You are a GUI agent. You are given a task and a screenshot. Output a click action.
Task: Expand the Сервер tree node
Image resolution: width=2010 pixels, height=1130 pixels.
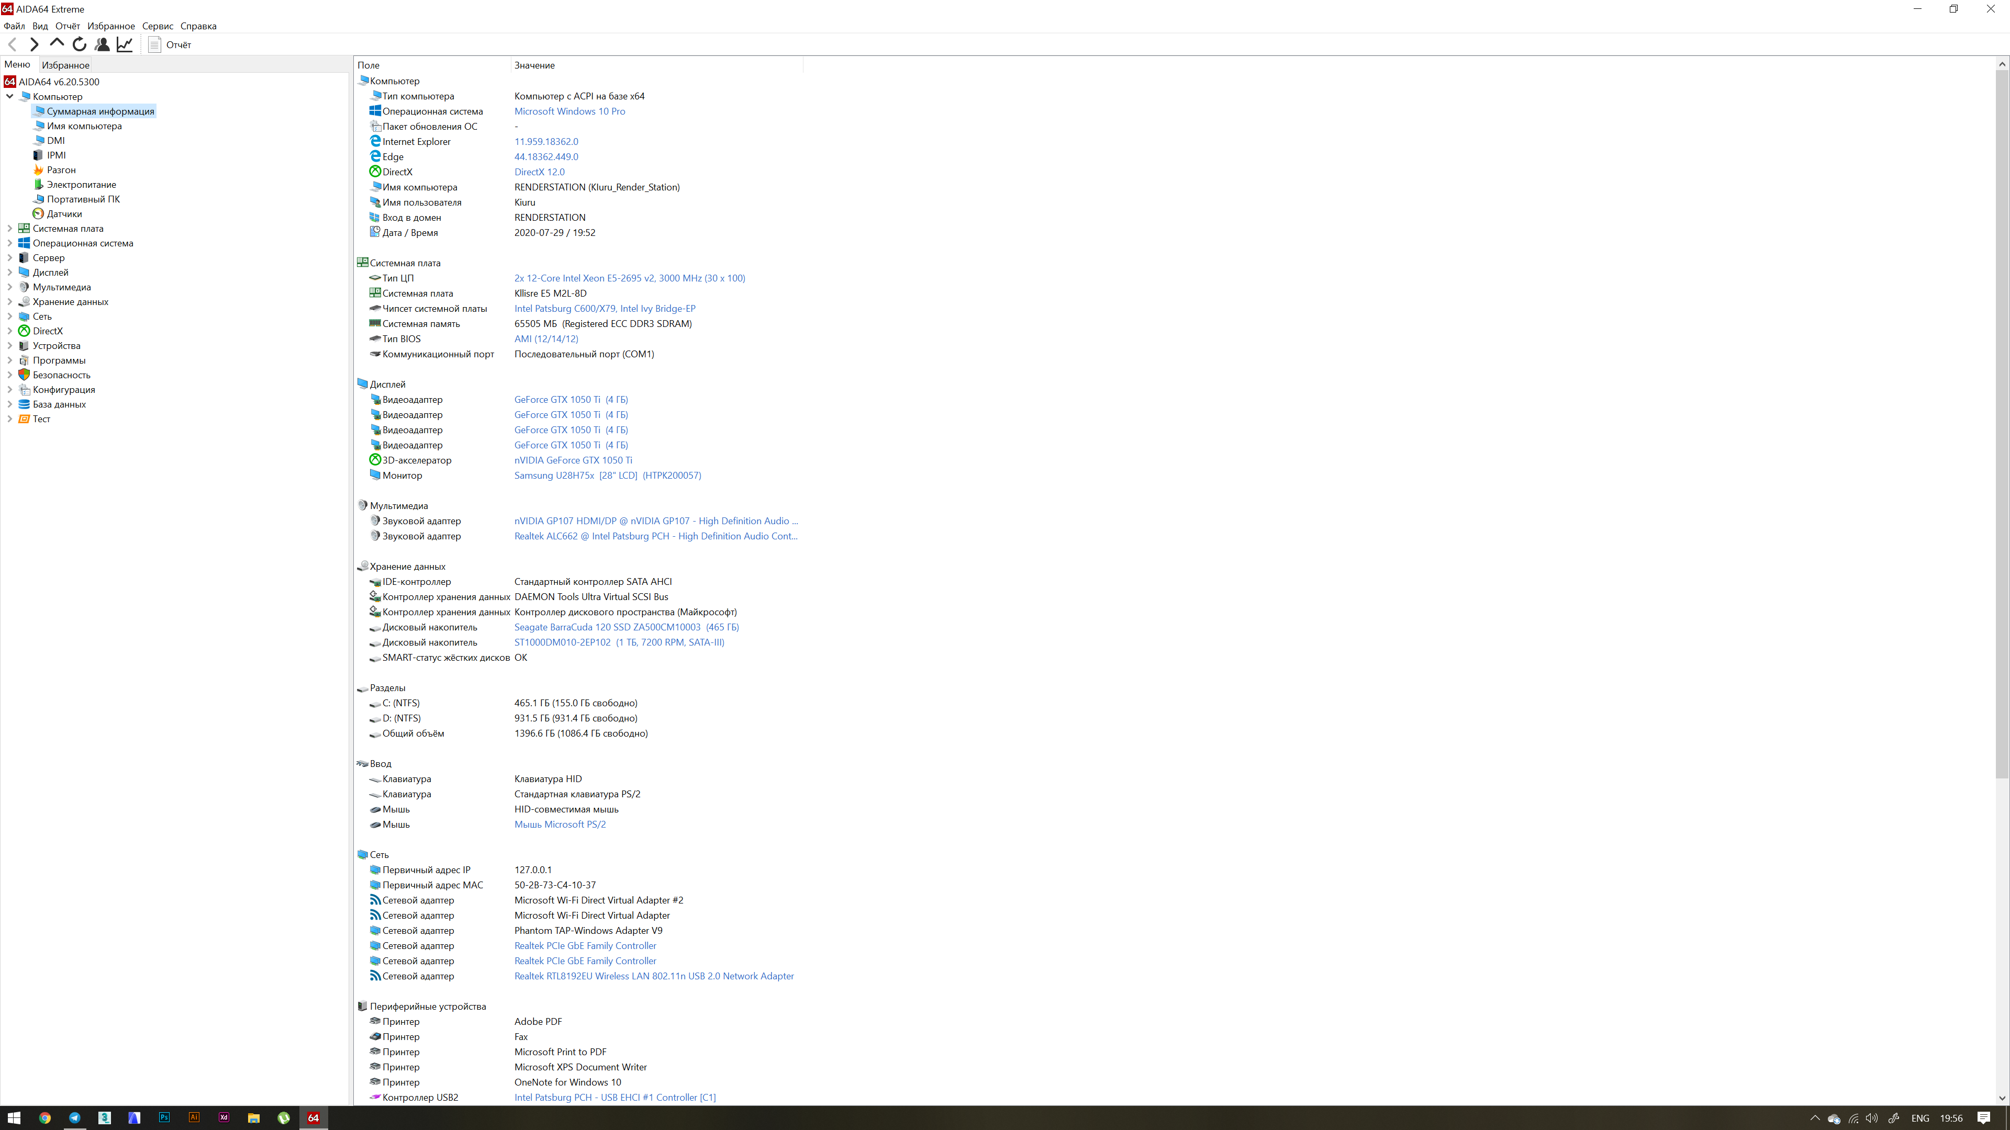point(9,258)
